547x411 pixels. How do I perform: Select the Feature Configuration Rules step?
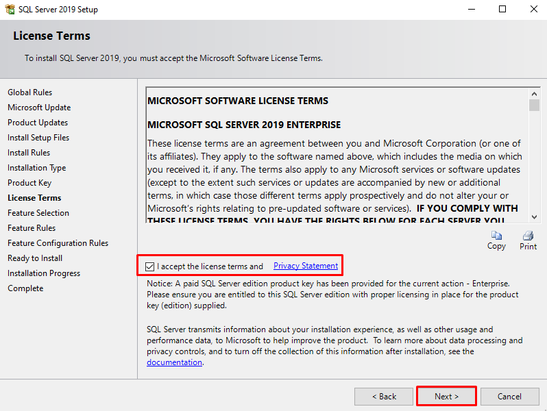click(58, 243)
